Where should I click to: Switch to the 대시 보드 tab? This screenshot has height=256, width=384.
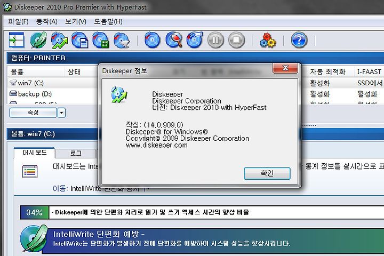click(x=35, y=153)
